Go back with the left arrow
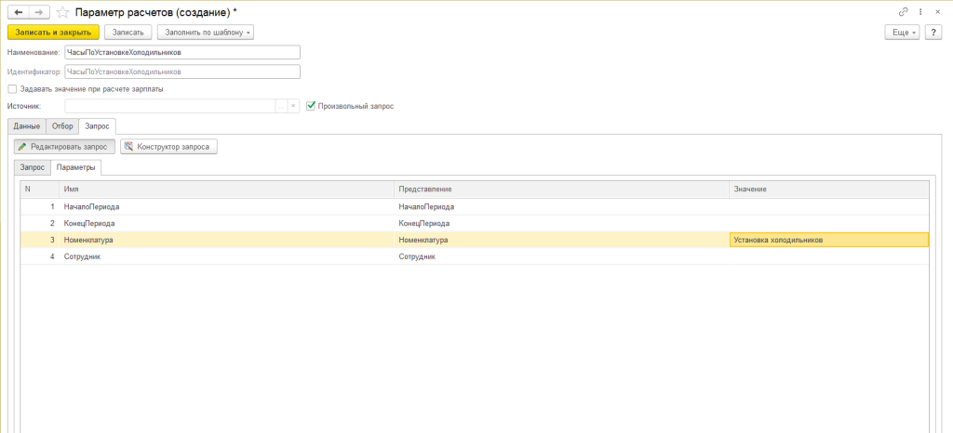 pyautogui.click(x=19, y=12)
